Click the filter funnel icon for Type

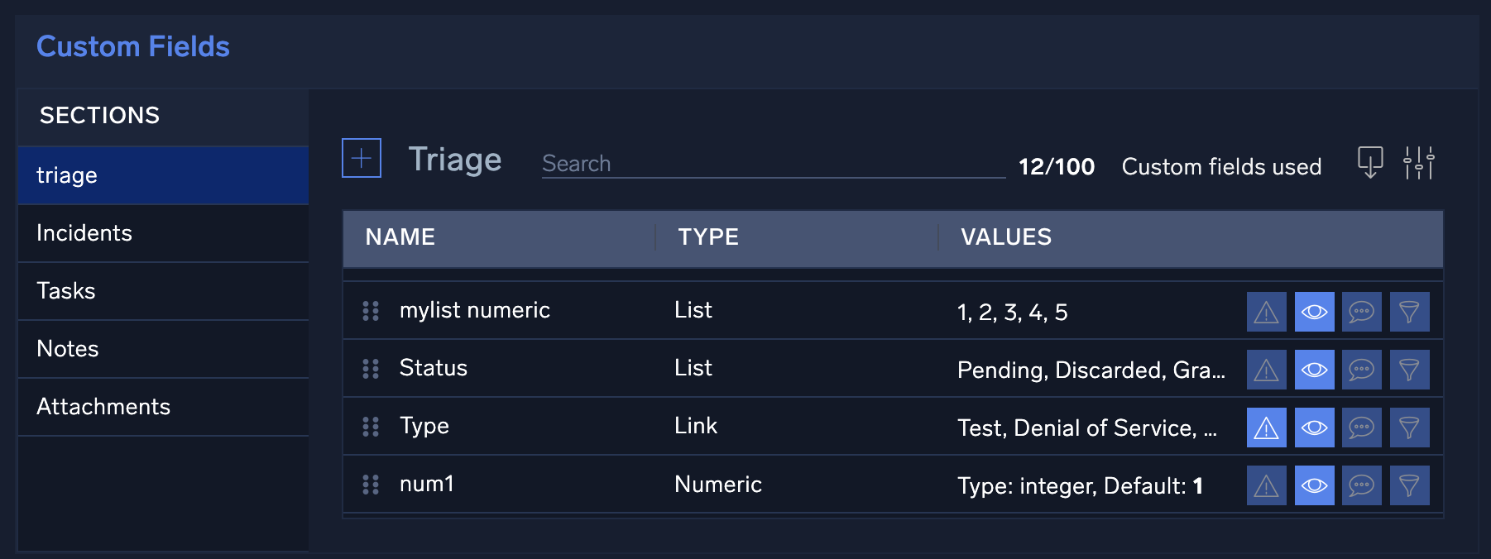pyautogui.click(x=1409, y=428)
